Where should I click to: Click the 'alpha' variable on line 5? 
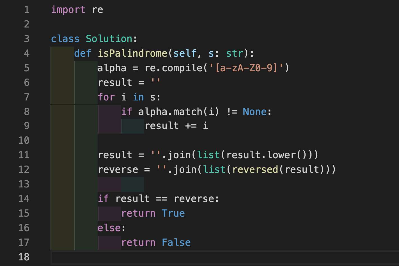pos(112,68)
